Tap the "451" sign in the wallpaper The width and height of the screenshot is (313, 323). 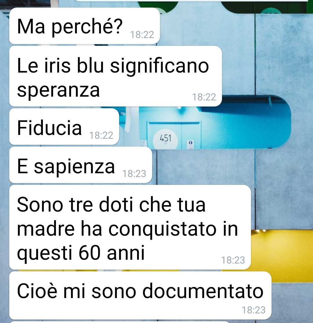tap(165, 138)
